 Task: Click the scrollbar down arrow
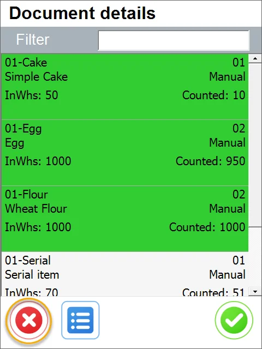click(x=255, y=291)
